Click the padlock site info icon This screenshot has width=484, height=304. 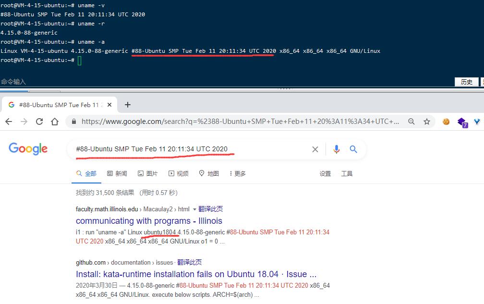pyautogui.click(x=74, y=122)
